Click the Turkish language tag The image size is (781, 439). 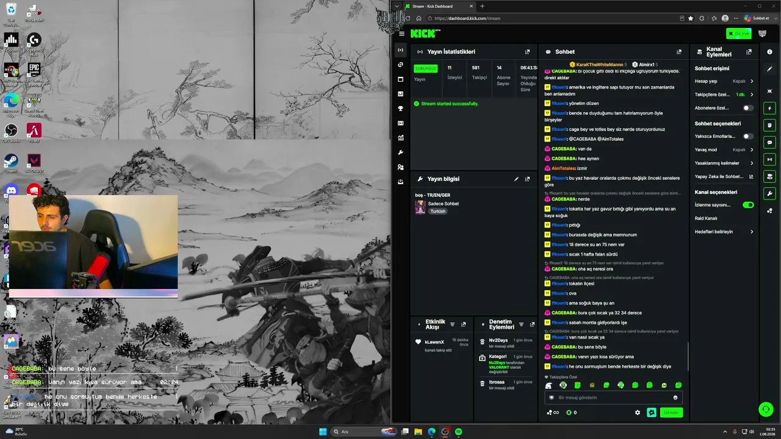tap(438, 212)
